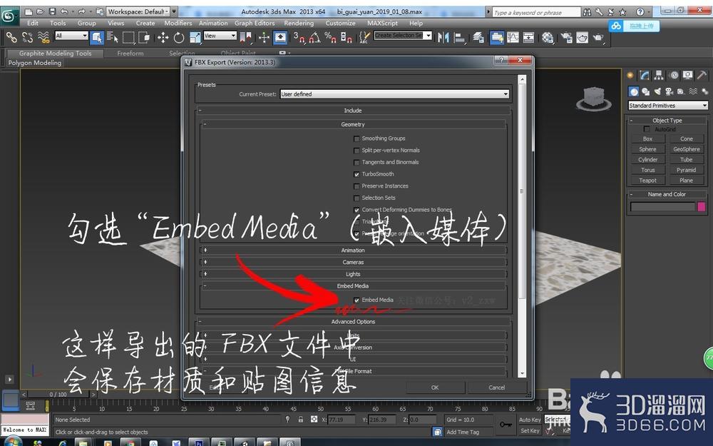
Task: Toggle the AutoGrid checkbox
Action: click(x=646, y=129)
